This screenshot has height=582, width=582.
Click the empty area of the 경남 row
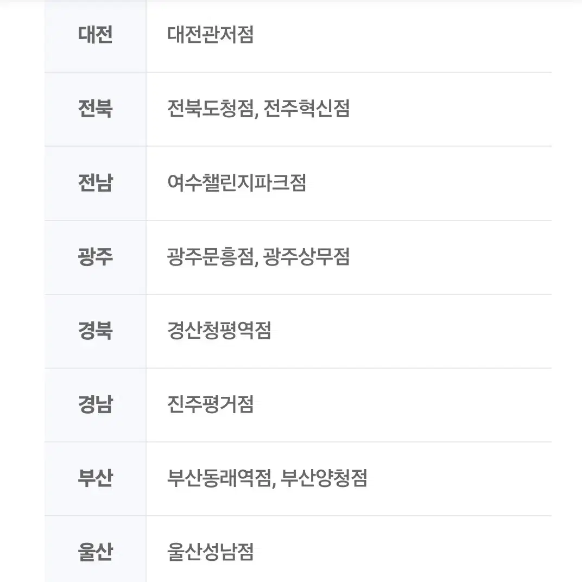pos(403,405)
